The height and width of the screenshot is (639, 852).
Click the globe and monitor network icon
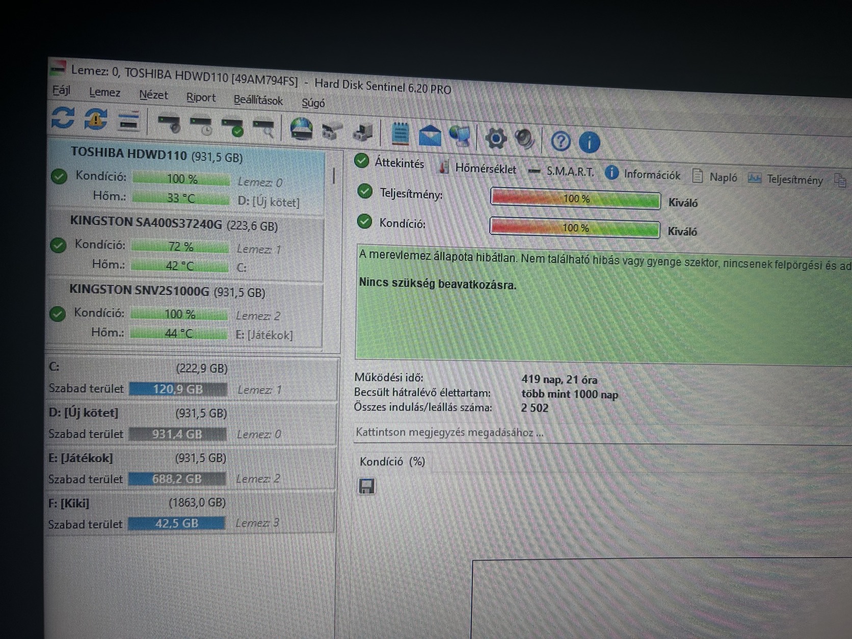[461, 137]
